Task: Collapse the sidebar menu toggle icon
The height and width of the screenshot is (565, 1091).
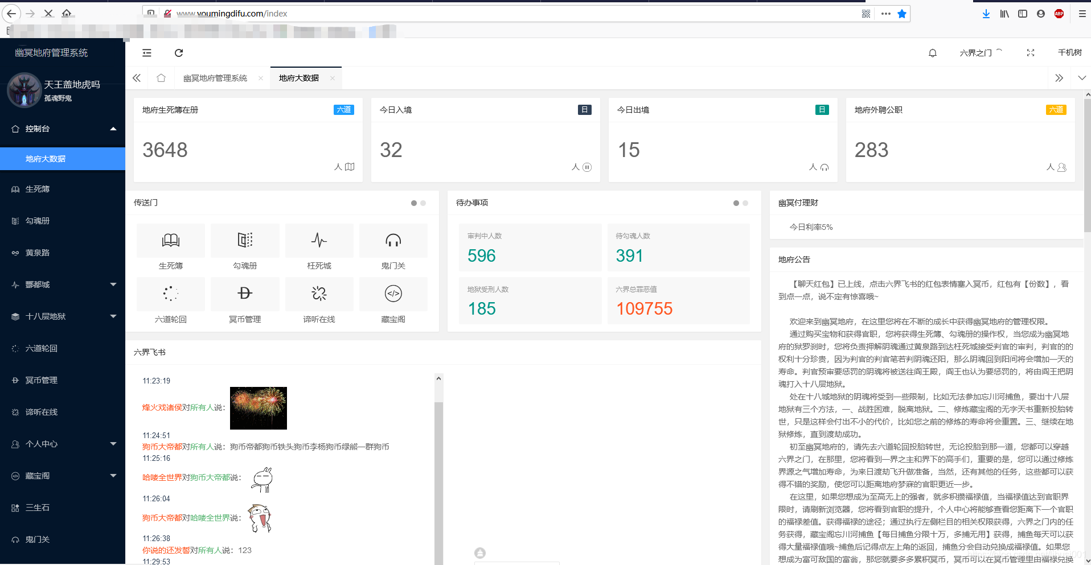Action: [147, 53]
